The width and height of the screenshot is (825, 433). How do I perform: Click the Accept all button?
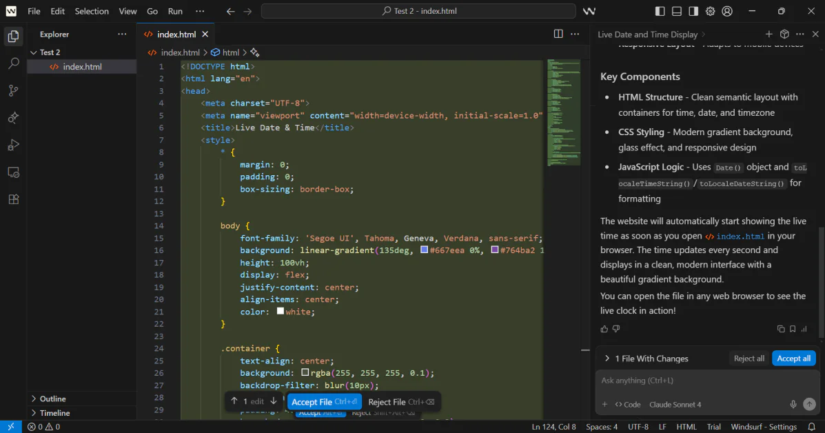(793, 359)
